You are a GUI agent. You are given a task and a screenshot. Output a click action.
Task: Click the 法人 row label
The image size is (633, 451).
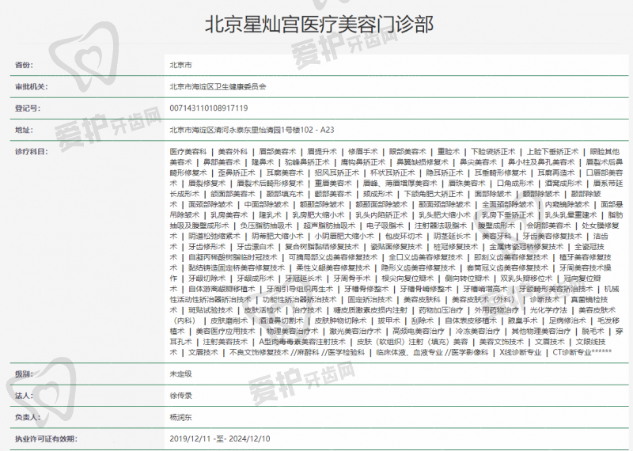pyautogui.click(x=25, y=394)
